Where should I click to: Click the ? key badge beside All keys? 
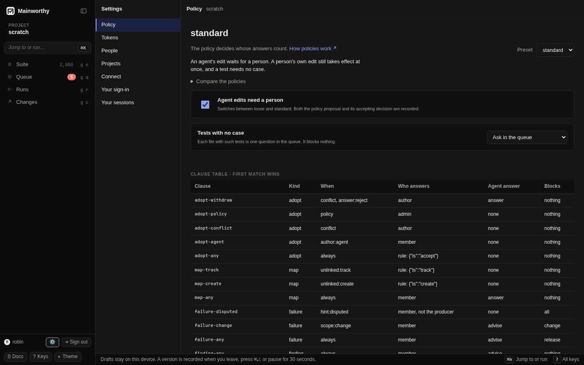(557, 359)
